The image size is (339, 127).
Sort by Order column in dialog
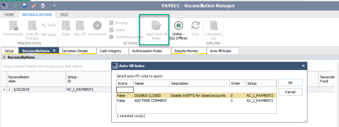pyautogui.click(x=238, y=83)
